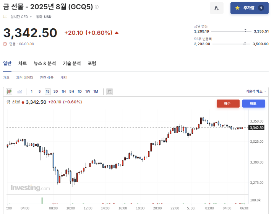Click the 2,292.90 52-week low value

[202, 44]
